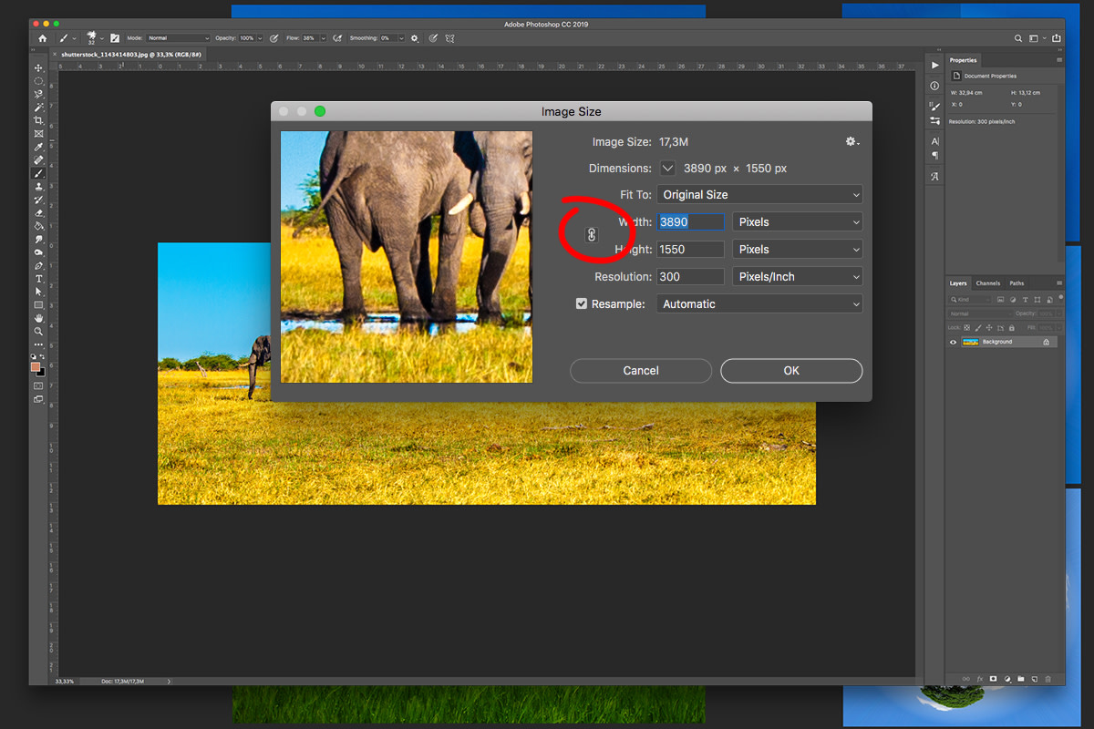Toggle pressure for opacity button
Image resolution: width=1094 pixels, height=729 pixels.
pos(273,38)
